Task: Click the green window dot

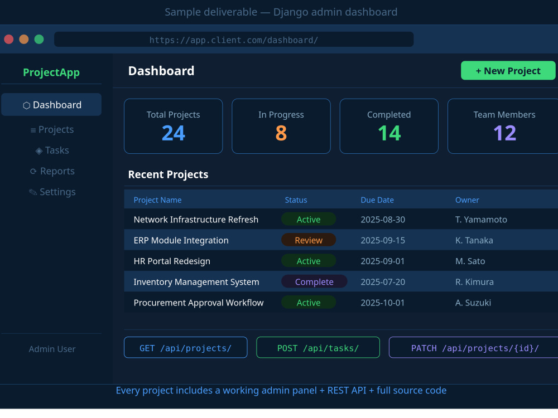Action: coord(39,39)
